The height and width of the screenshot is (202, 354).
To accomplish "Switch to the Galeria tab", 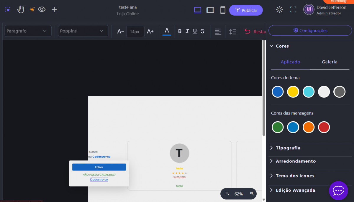I will click(x=330, y=62).
